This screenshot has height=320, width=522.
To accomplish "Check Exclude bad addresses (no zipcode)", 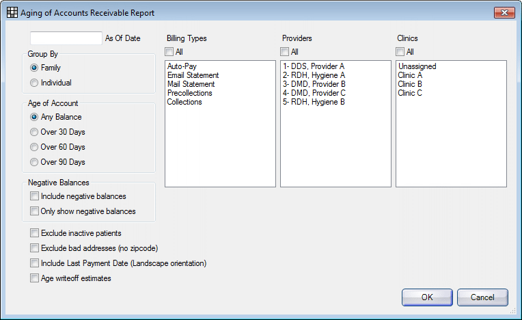I will click(34, 248).
